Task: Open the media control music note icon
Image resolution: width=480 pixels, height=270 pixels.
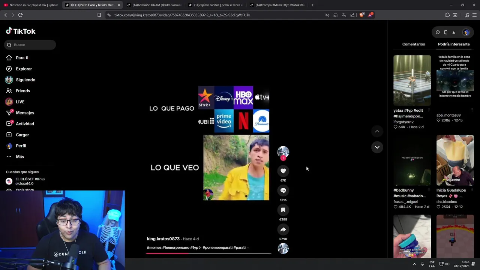Action: pos(467,15)
